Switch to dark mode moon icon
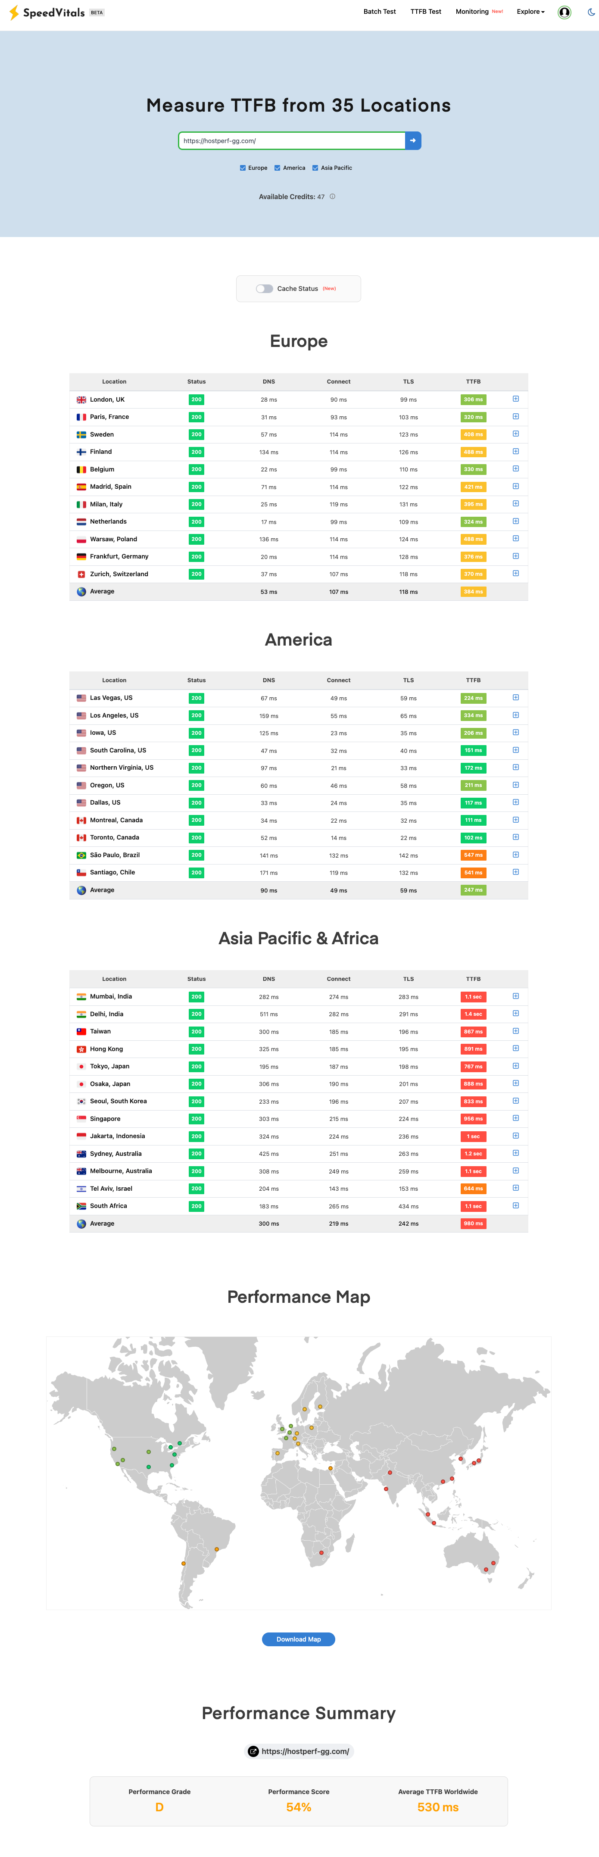This screenshot has height=1857, width=599. 591,12
